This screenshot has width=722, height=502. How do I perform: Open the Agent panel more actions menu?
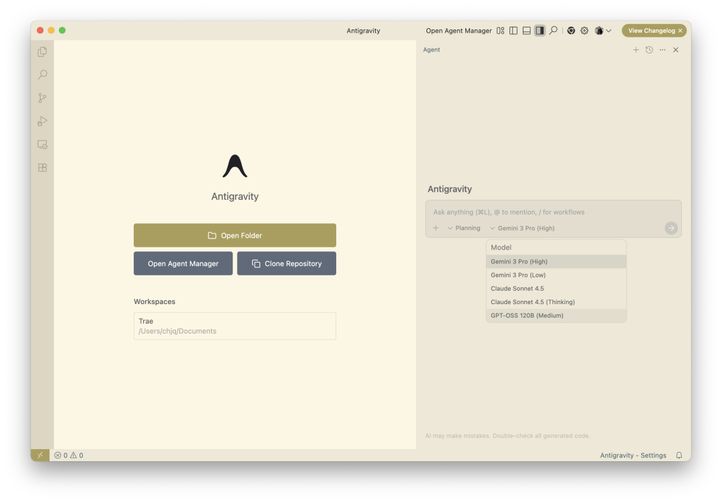pyautogui.click(x=663, y=49)
